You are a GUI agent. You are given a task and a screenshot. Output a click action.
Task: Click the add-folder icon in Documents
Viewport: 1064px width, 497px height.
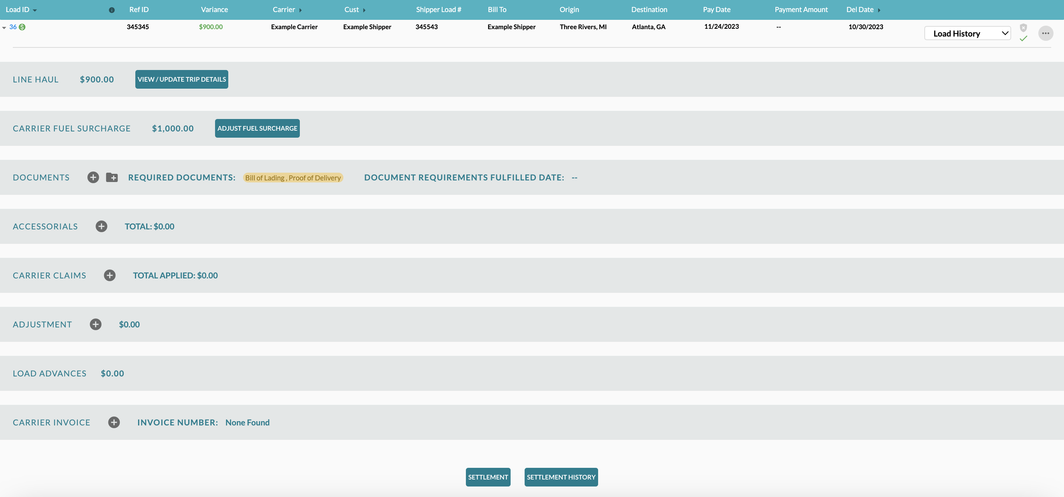pos(112,177)
